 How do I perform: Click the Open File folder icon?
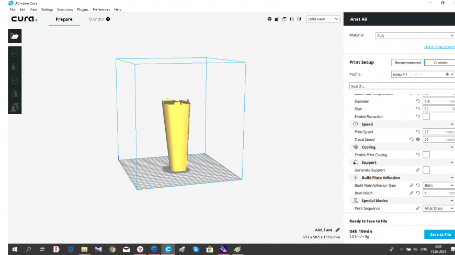click(14, 36)
